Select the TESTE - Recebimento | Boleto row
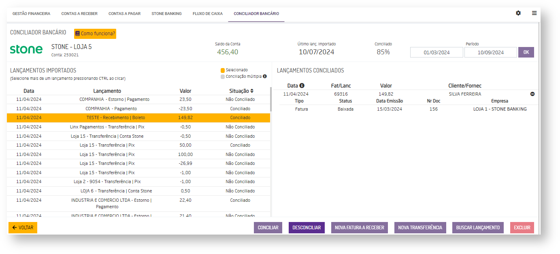The height and width of the screenshot is (254, 560). click(x=138, y=118)
